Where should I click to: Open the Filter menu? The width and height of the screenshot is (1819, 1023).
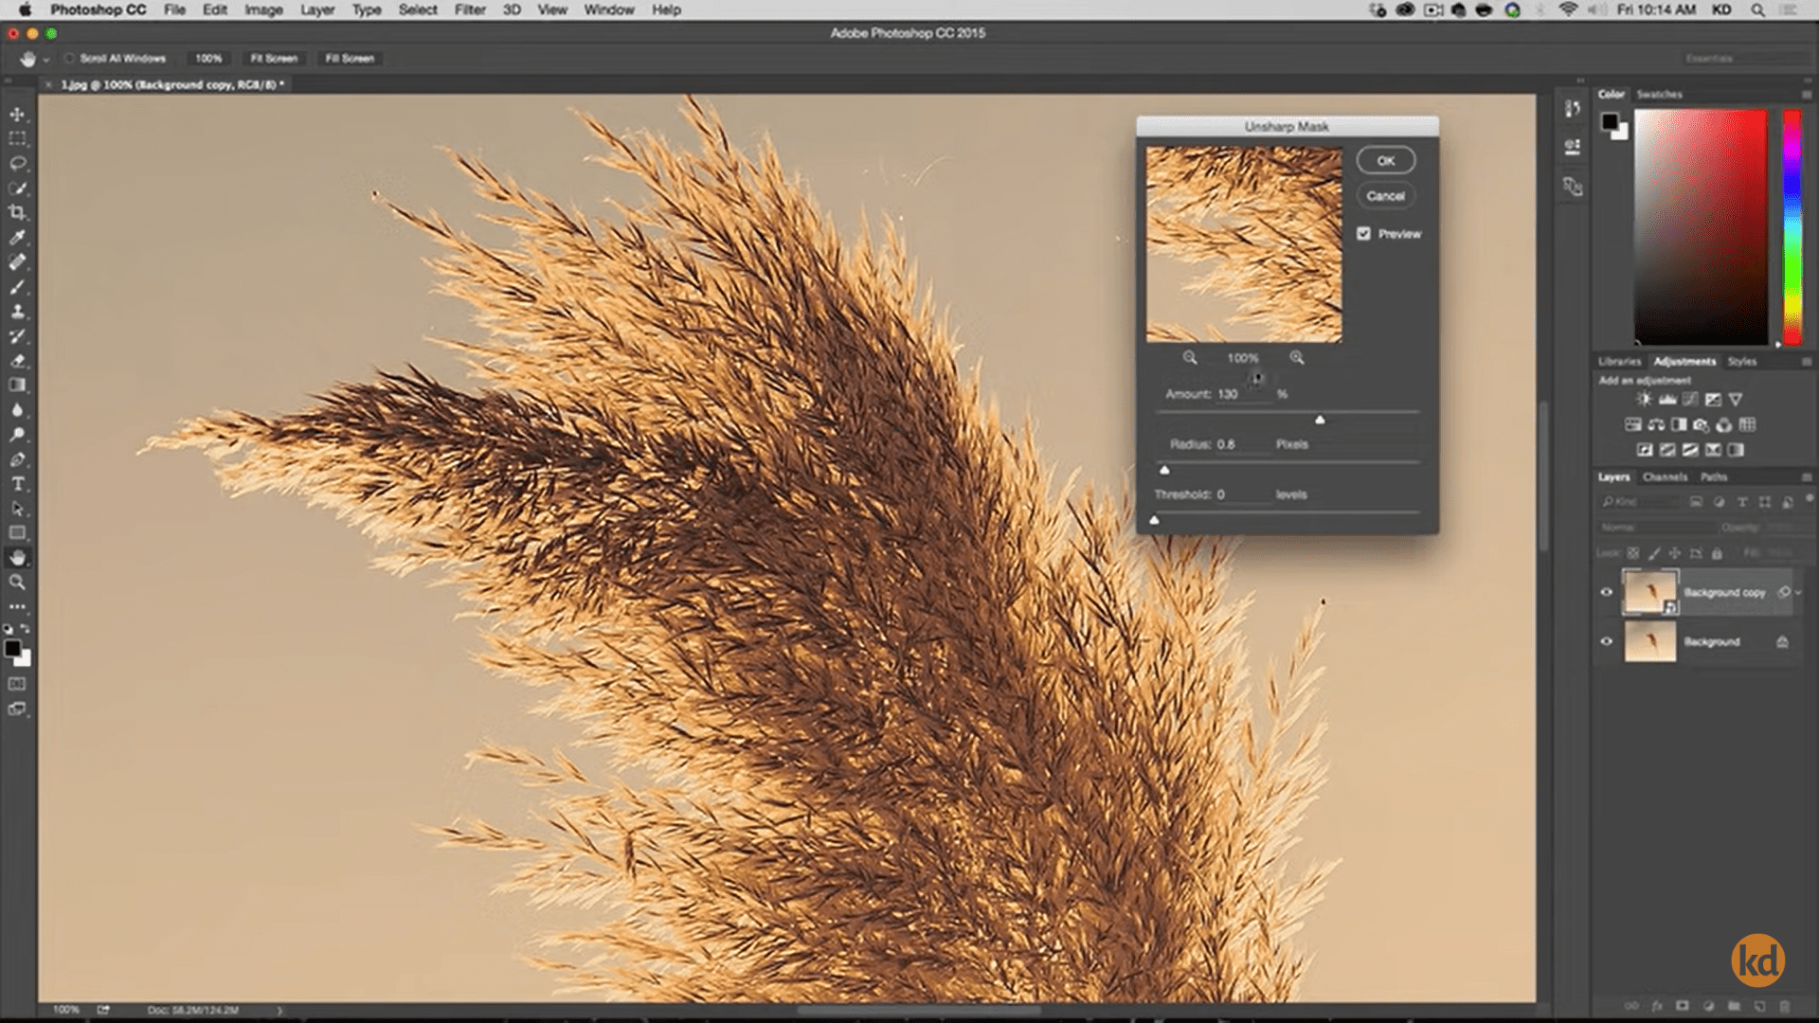(469, 9)
